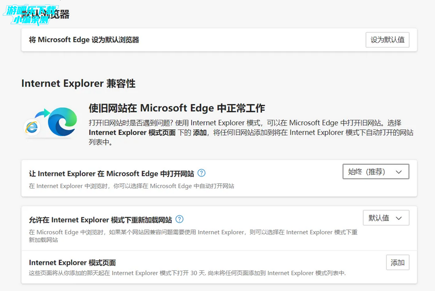This screenshot has width=435, height=291.
Task: Click the 添加 button
Action: 397,262
